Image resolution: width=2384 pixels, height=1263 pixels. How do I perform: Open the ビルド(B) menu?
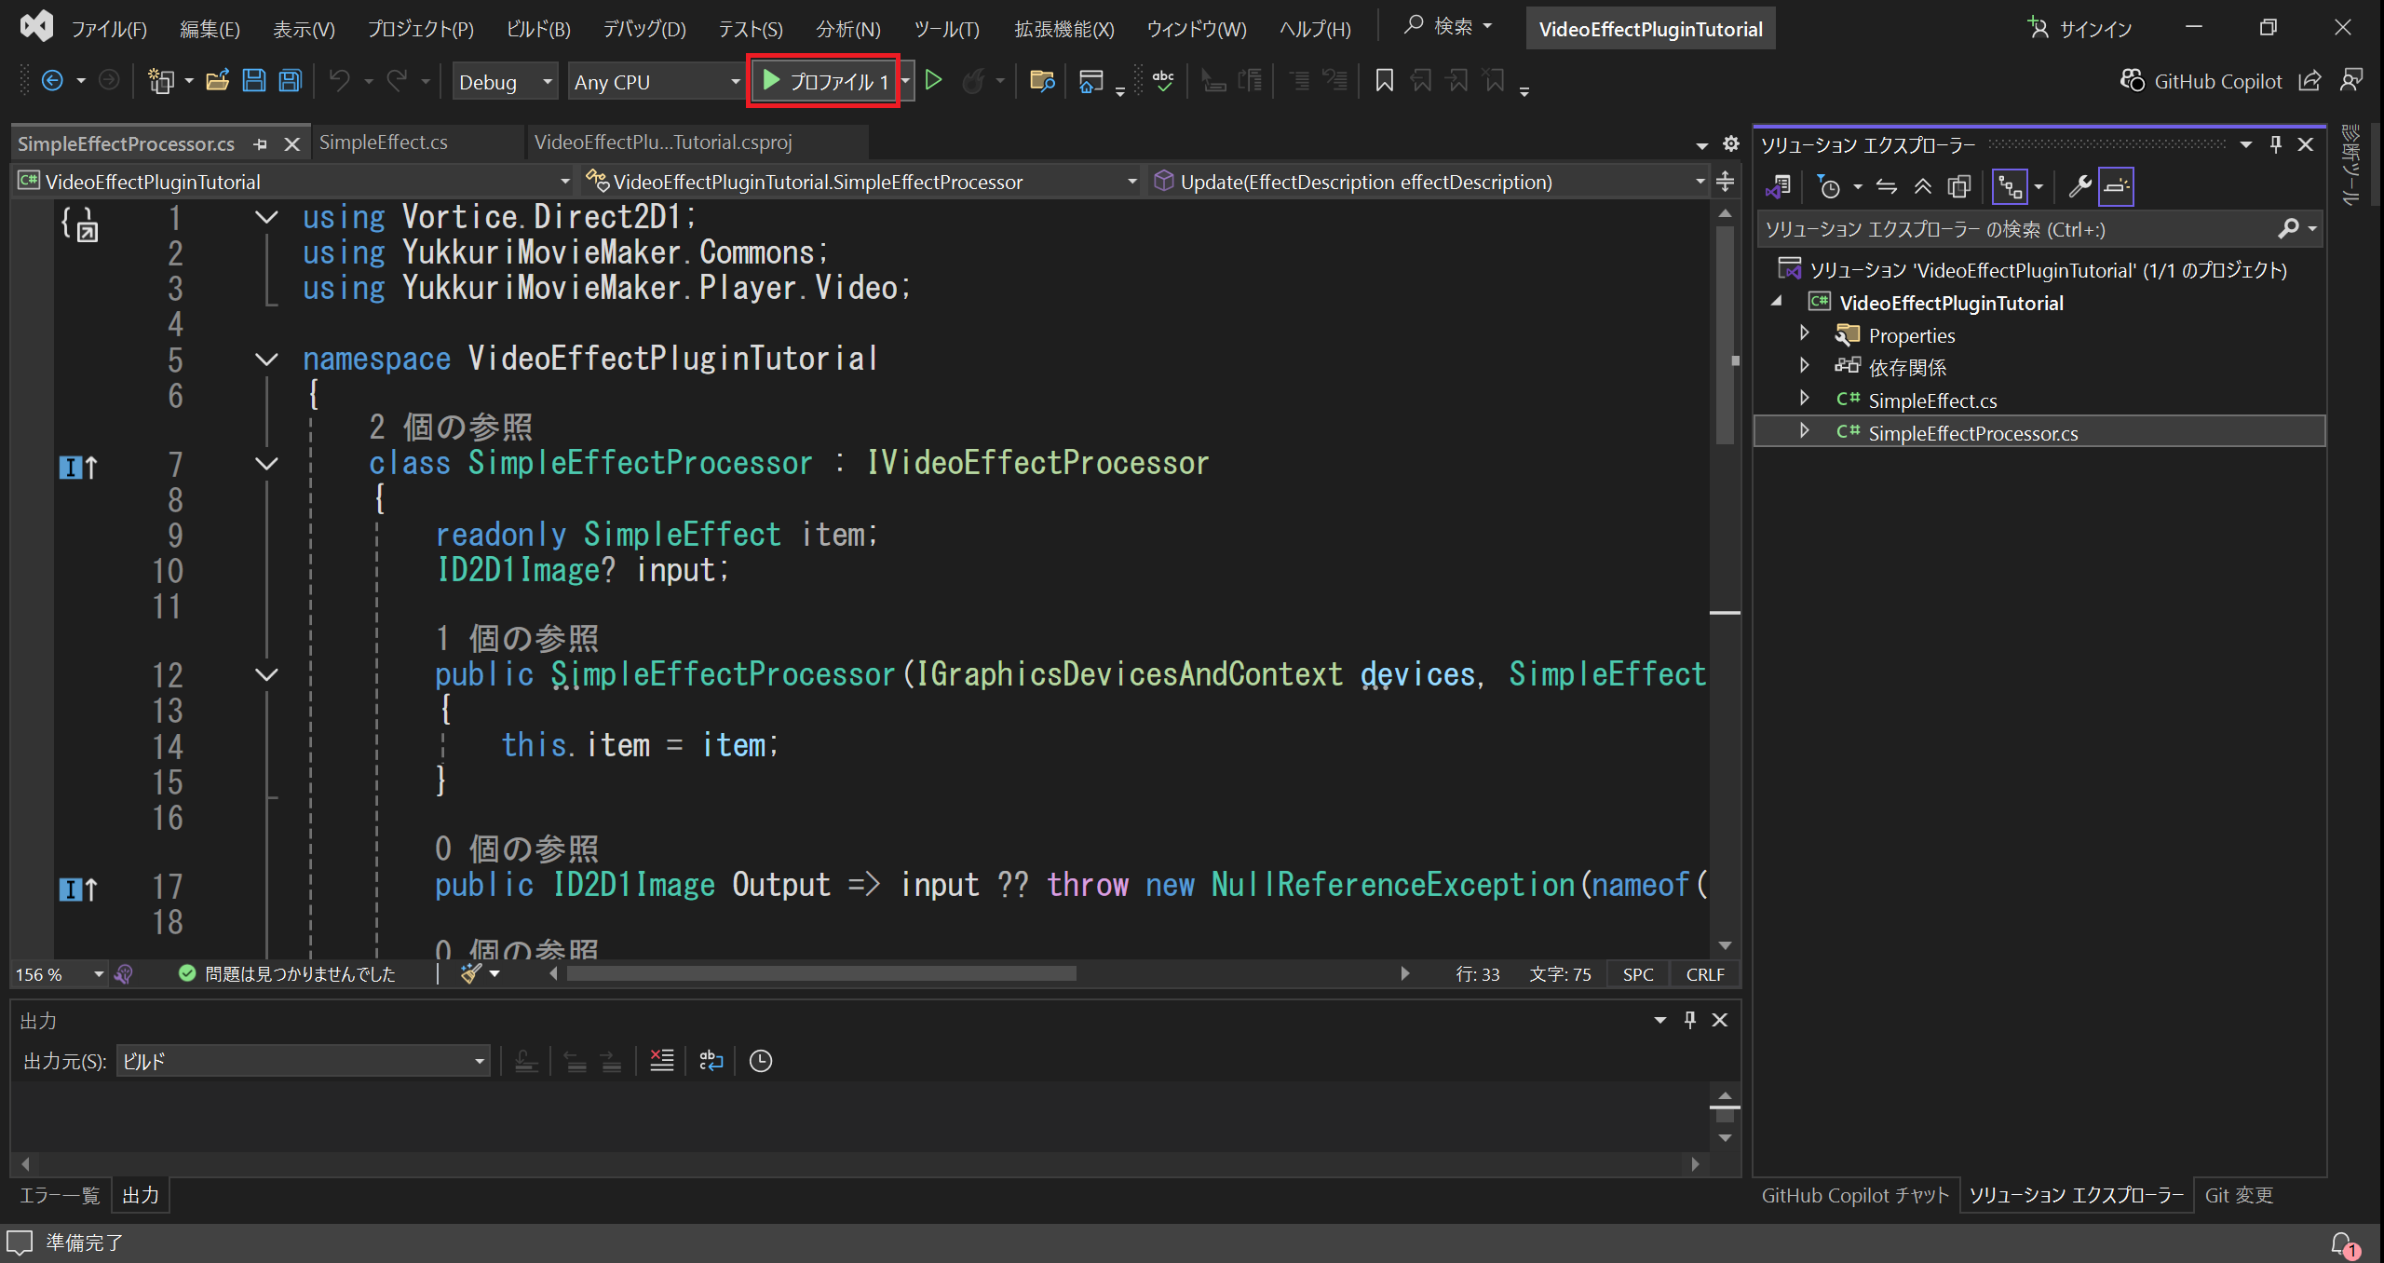click(x=537, y=29)
